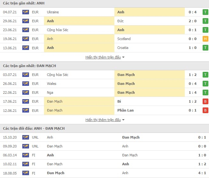
Task: Open the 4 : 1 score from 18.08.05
Action: [x=202, y=173]
